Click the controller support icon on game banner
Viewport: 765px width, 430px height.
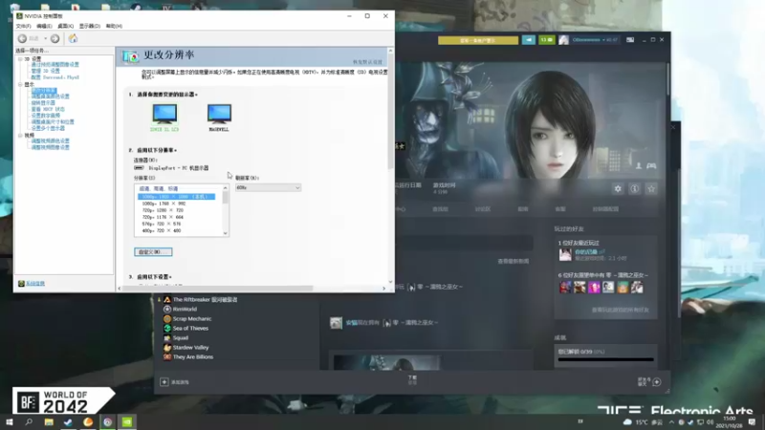(x=651, y=165)
